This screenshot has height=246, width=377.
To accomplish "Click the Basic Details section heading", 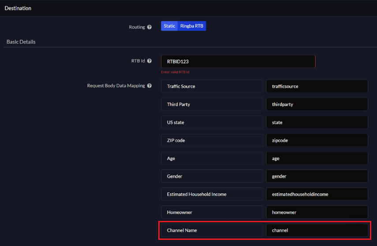I will 21,42.
